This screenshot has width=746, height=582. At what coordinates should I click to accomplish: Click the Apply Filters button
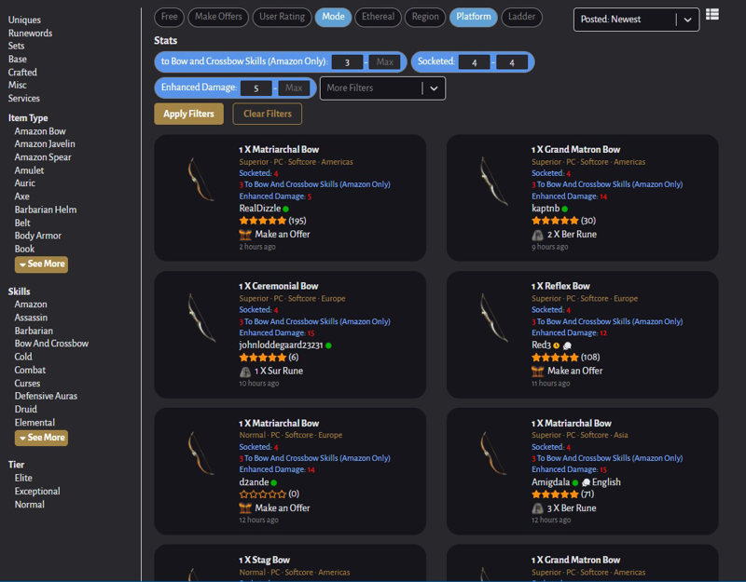coord(189,114)
